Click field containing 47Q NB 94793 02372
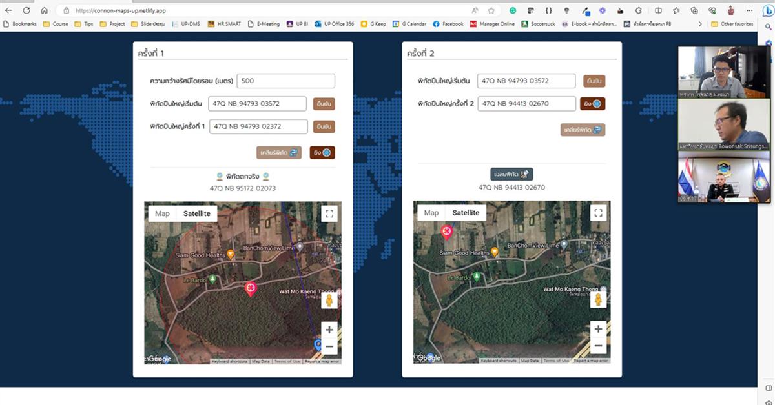Image resolution: width=775 pixels, height=405 pixels. coord(258,126)
